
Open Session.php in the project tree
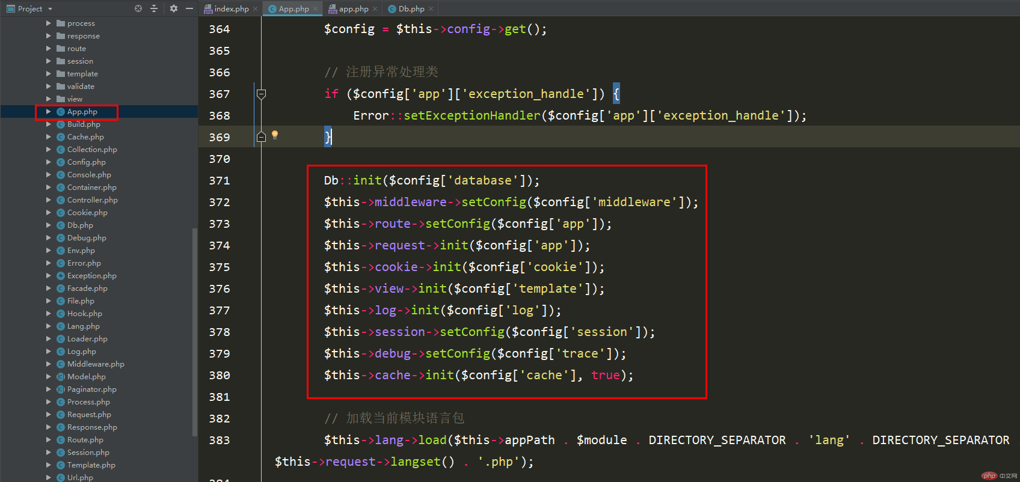point(88,453)
